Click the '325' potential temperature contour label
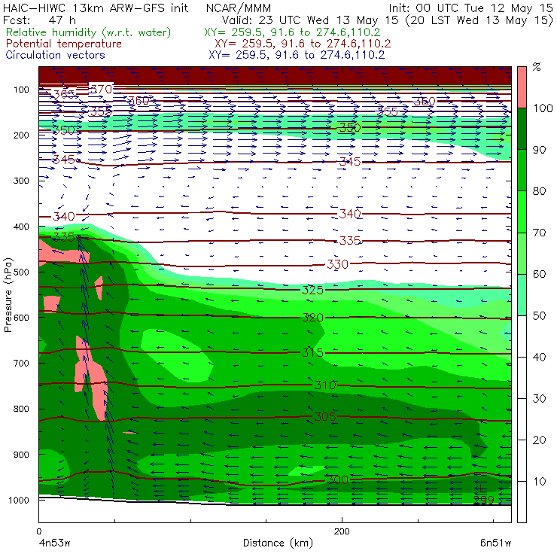Screen dimensions: 557x557 click(x=313, y=291)
